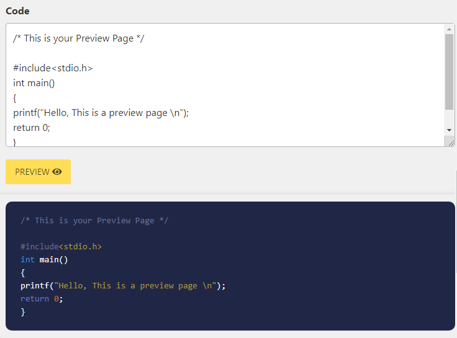Click the printf line in textarea
The height and width of the screenshot is (338, 457).
coord(101,113)
